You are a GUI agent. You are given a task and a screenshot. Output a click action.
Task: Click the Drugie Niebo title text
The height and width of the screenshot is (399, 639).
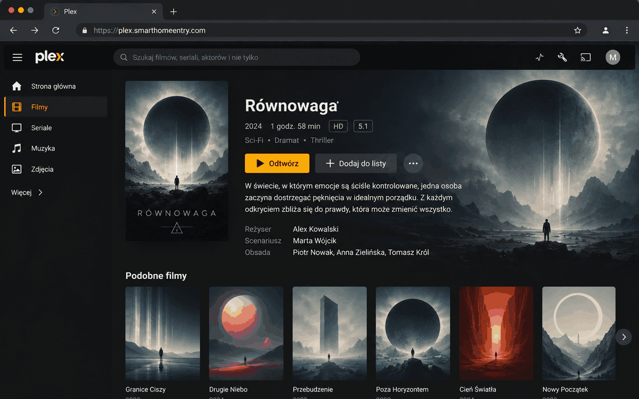coord(228,389)
